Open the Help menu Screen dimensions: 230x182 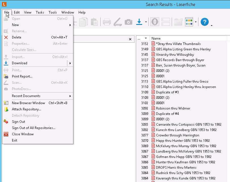pos(82,12)
